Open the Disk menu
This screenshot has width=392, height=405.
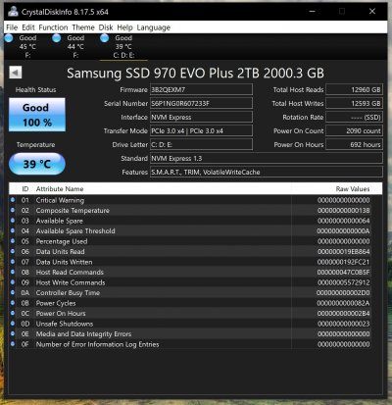(x=106, y=27)
